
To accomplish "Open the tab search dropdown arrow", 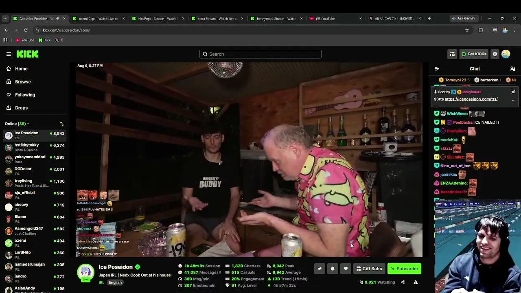I will pyautogui.click(x=5, y=18).
